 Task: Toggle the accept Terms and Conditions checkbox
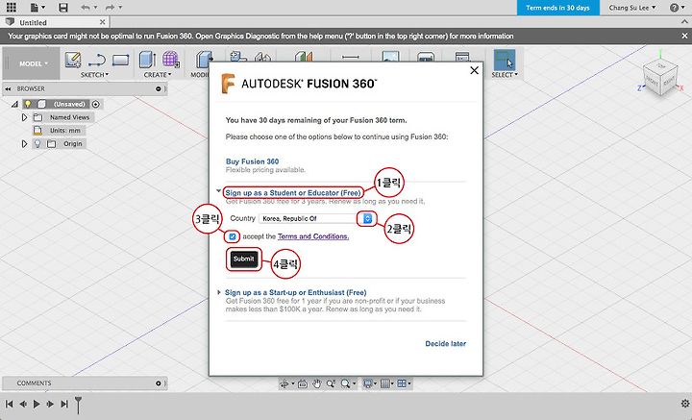(x=233, y=236)
